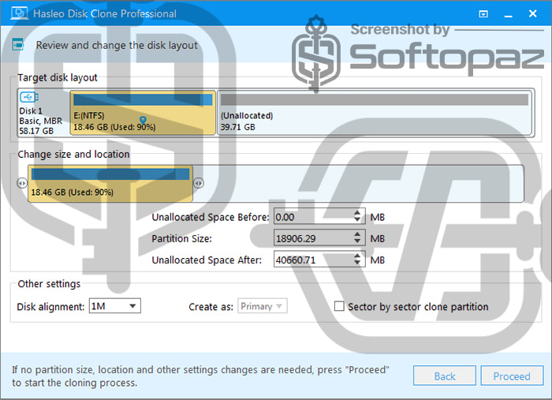This screenshot has width=552, height=400.
Task: Click the Change size and location heading
Action: pyautogui.click(x=73, y=154)
